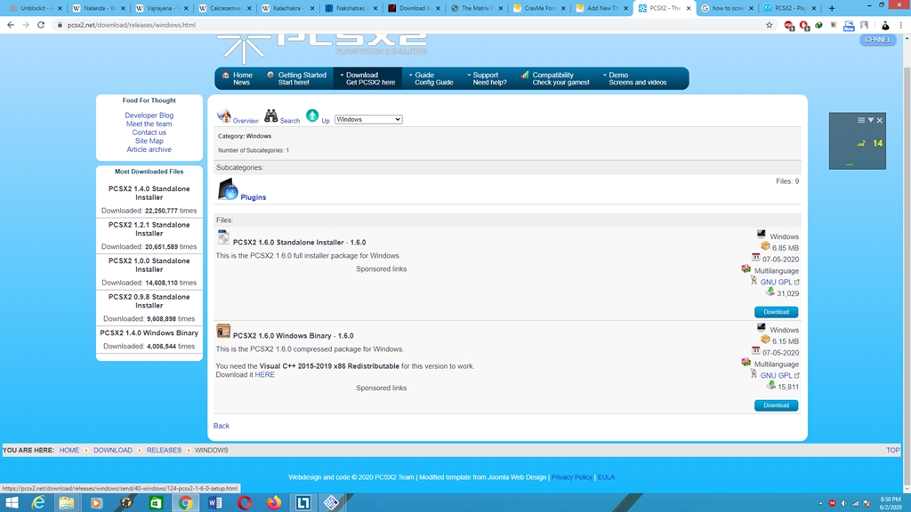Open the first red ABP extension icon
The height and width of the screenshot is (512, 911).
click(x=789, y=25)
